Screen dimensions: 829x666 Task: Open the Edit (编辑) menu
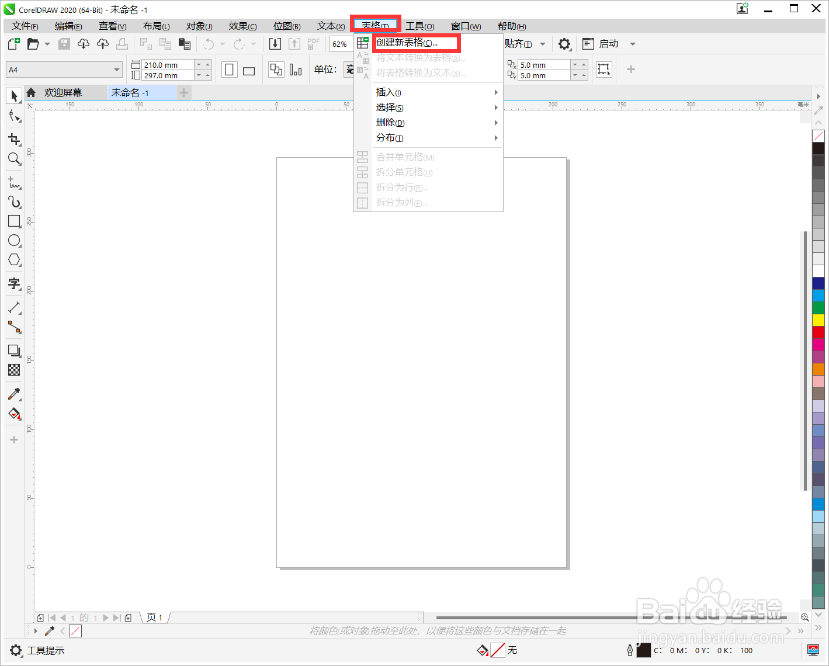click(x=68, y=26)
